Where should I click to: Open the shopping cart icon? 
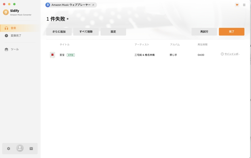point(237,5)
